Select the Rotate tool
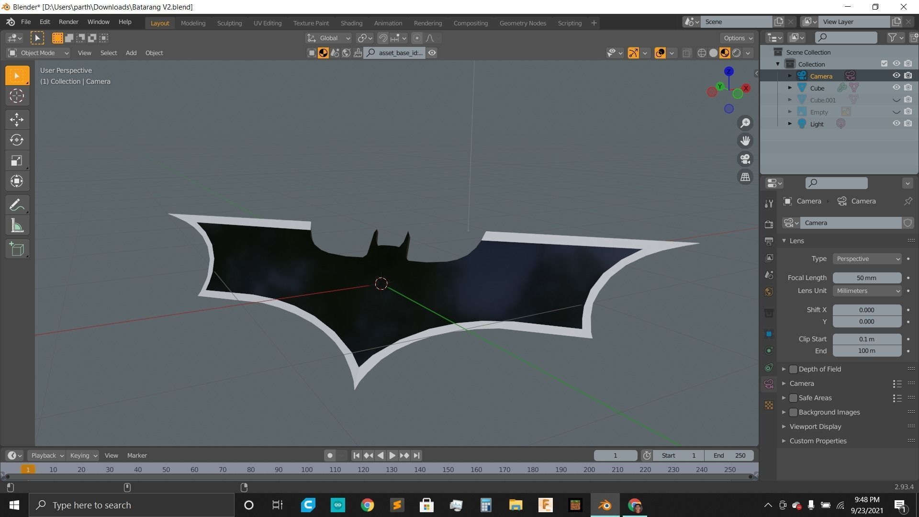This screenshot has width=919, height=517. [17, 140]
